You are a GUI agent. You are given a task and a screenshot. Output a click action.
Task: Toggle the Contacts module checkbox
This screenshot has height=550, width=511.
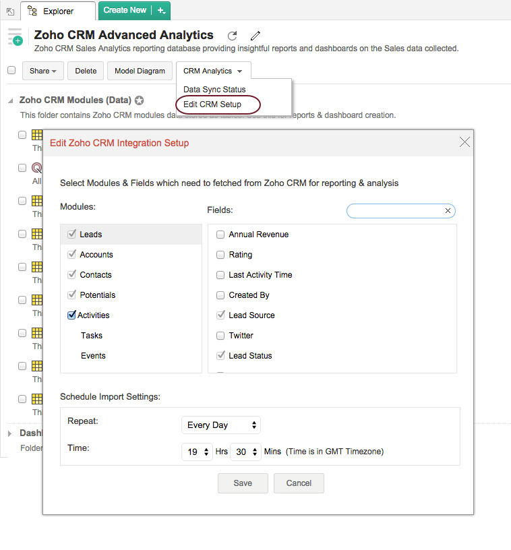[x=72, y=274]
